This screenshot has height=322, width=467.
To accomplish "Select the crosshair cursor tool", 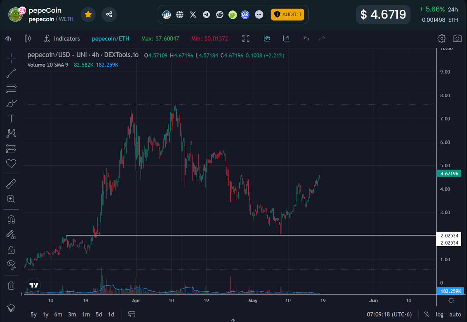I will [x=11, y=58].
